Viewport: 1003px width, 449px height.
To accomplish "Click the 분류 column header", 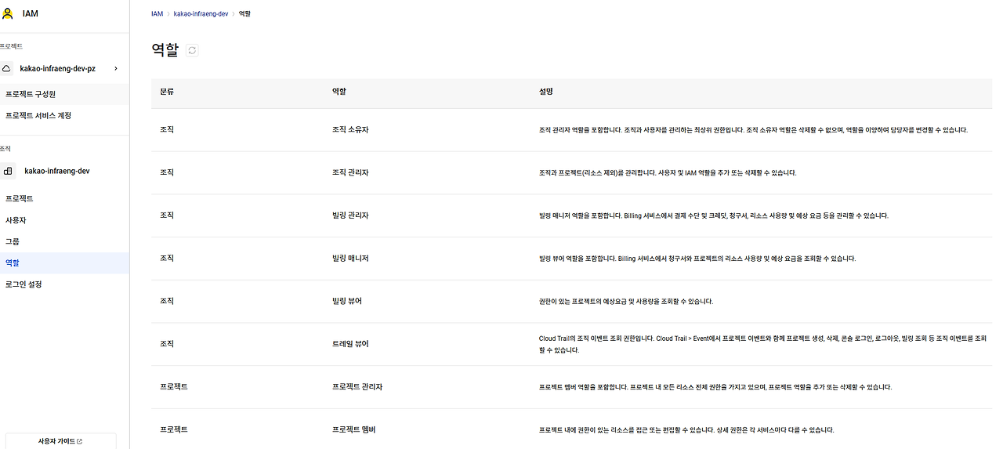I will tap(167, 92).
